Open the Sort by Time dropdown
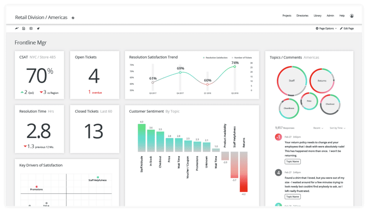This screenshot has width=368, height=212. point(337,128)
